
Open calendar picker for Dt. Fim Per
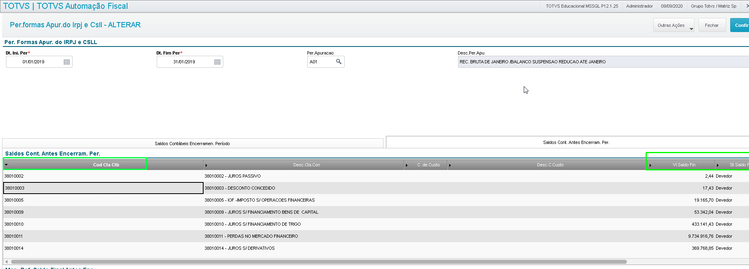(217, 62)
